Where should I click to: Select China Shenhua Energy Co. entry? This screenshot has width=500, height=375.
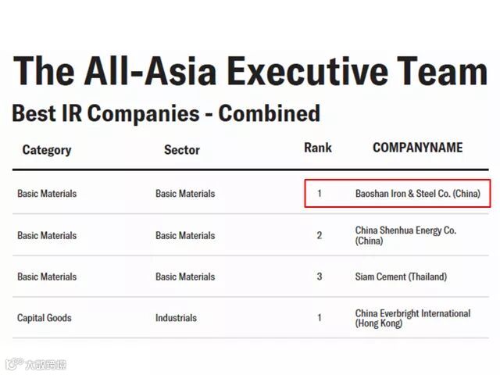coord(405,235)
